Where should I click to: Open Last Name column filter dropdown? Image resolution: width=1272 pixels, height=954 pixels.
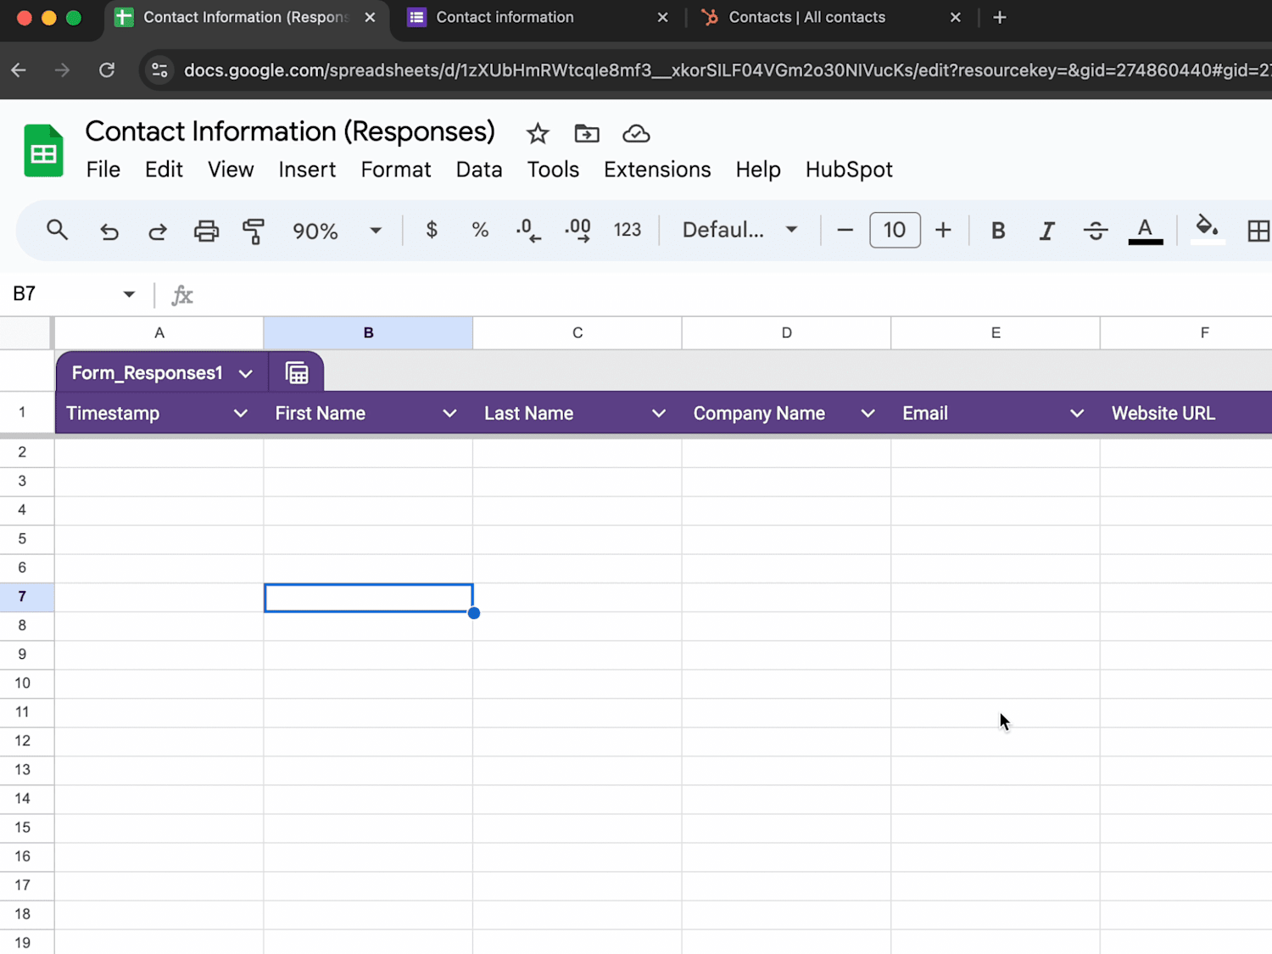click(659, 413)
